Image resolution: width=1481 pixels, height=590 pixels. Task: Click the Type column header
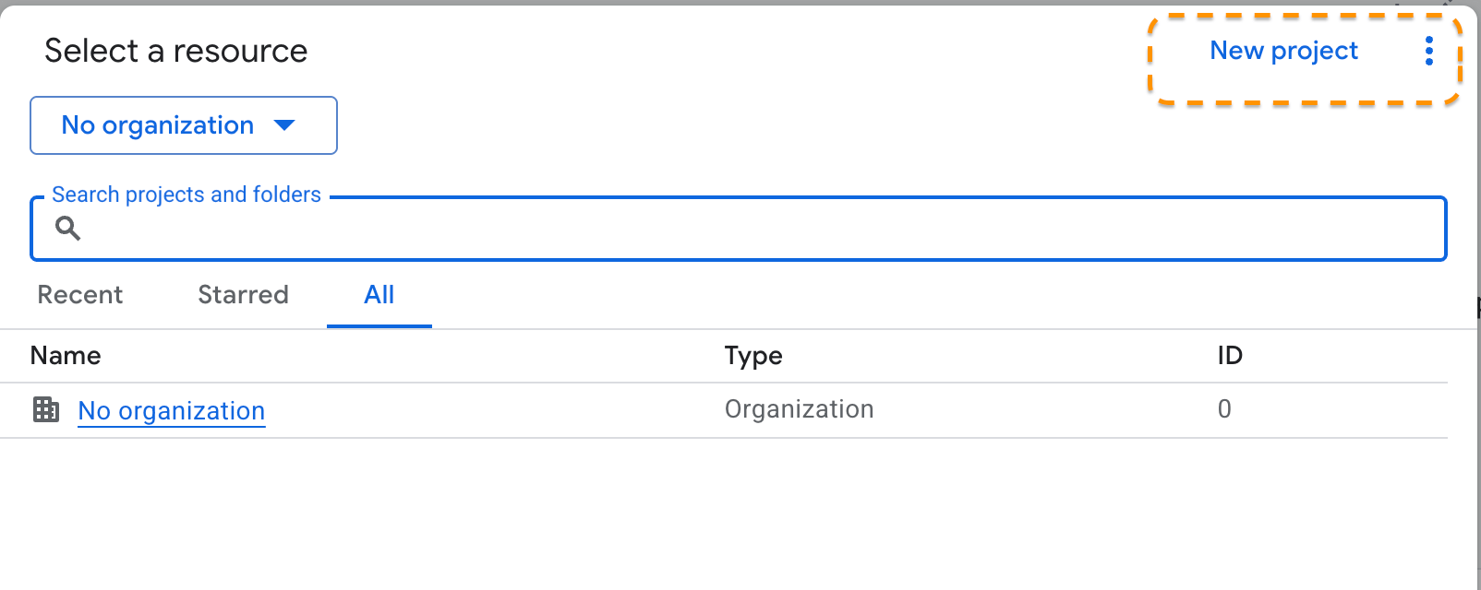(753, 356)
